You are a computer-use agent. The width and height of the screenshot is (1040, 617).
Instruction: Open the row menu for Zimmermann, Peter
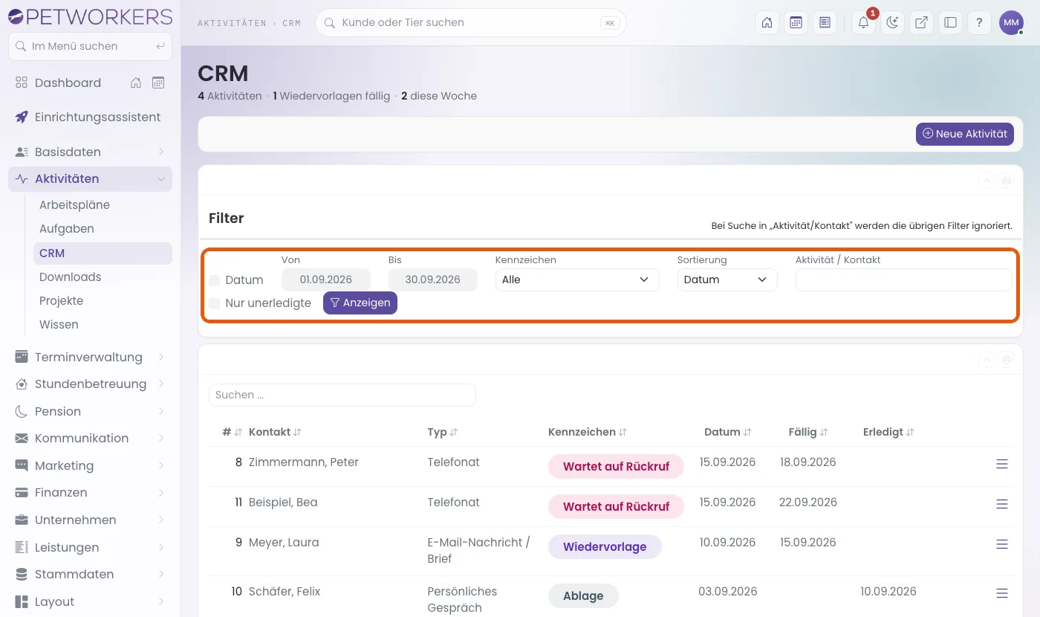pos(1002,464)
